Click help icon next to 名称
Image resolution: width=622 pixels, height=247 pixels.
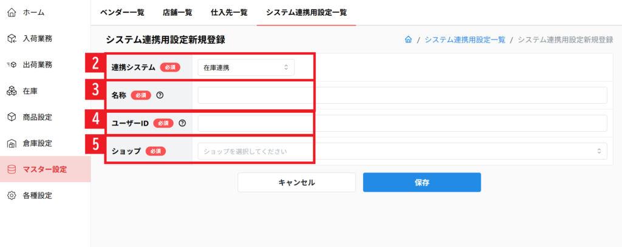coord(160,95)
